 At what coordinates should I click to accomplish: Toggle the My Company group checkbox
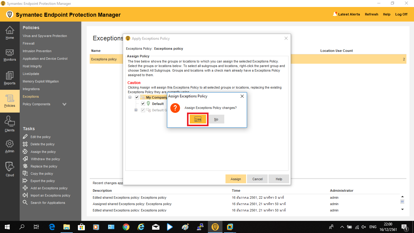click(137, 97)
